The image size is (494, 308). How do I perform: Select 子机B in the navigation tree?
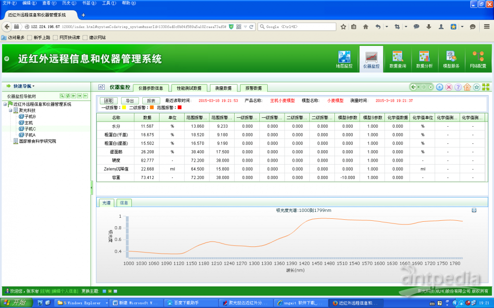pyautogui.click(x=30, y=117)
